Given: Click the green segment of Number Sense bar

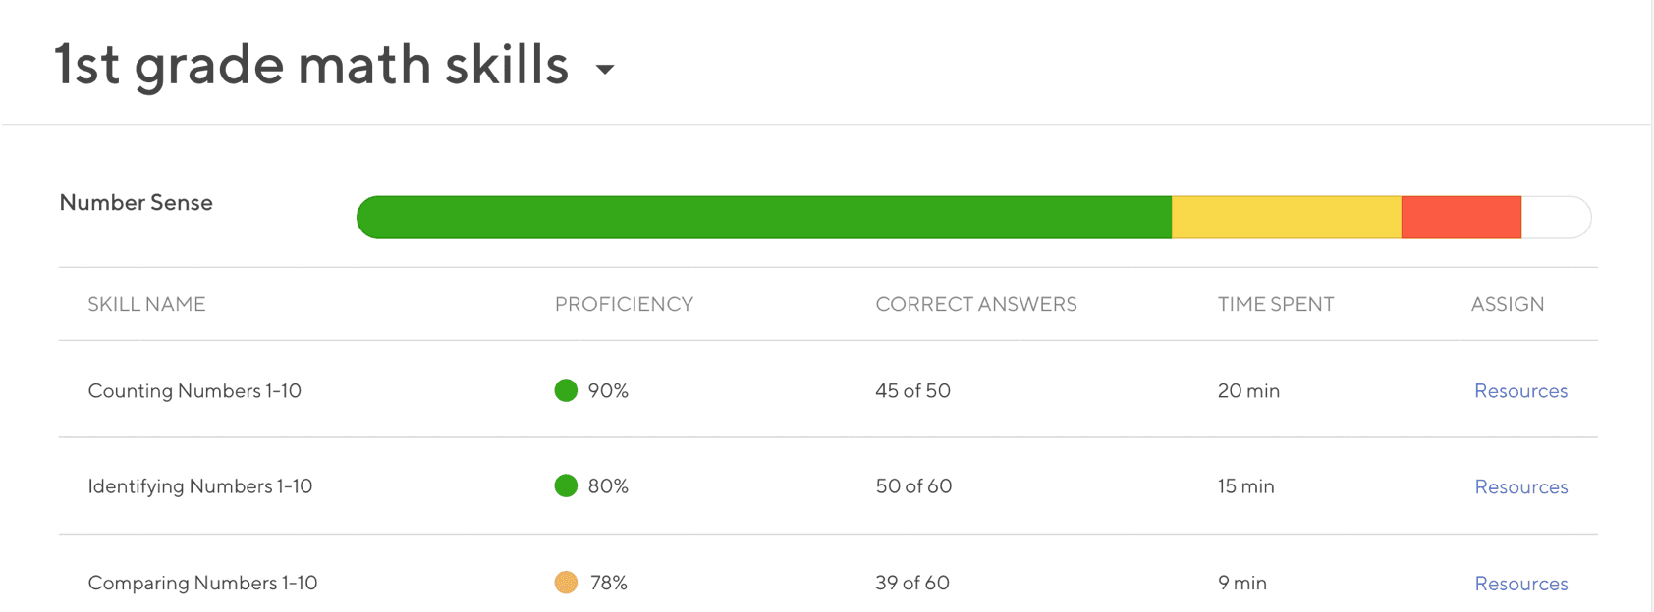Looking at the screenshot, I should (764, 217).
